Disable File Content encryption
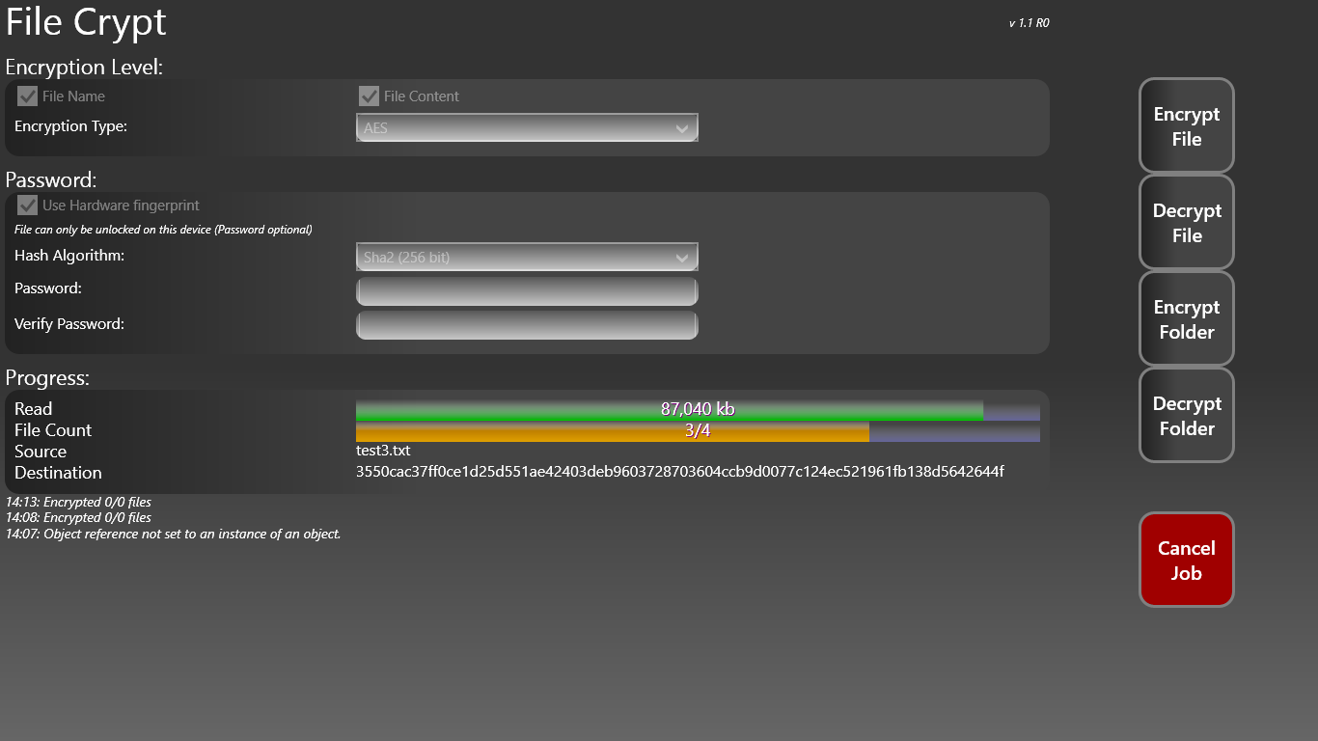 (x=370, y=96)
